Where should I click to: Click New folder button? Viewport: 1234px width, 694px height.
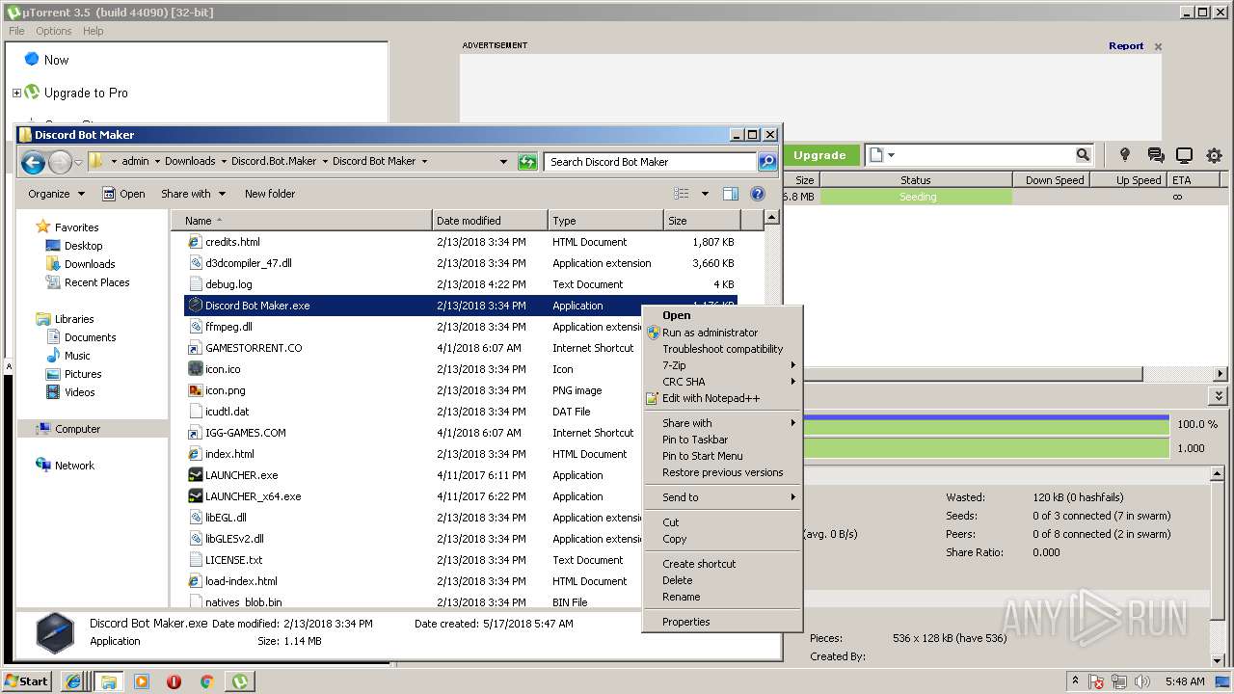click(270, 194)
